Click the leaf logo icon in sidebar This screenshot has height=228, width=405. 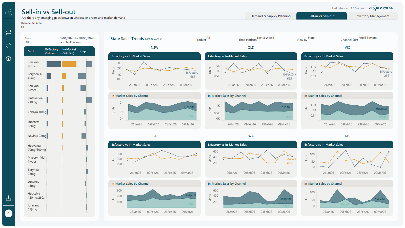tap(8, 12)
